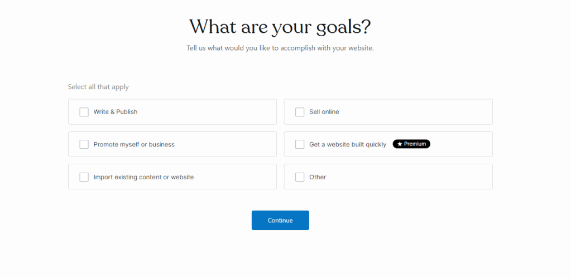Click the 'Select all that apply' text
The image size is (571, 279).
point(98,87)
